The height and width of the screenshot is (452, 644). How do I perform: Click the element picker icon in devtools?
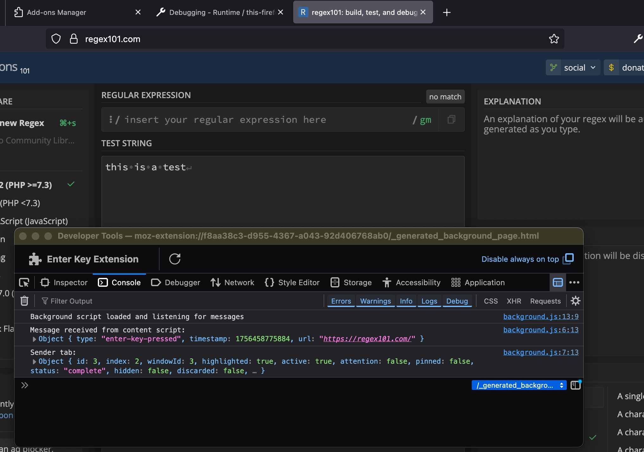pos(24,282)
